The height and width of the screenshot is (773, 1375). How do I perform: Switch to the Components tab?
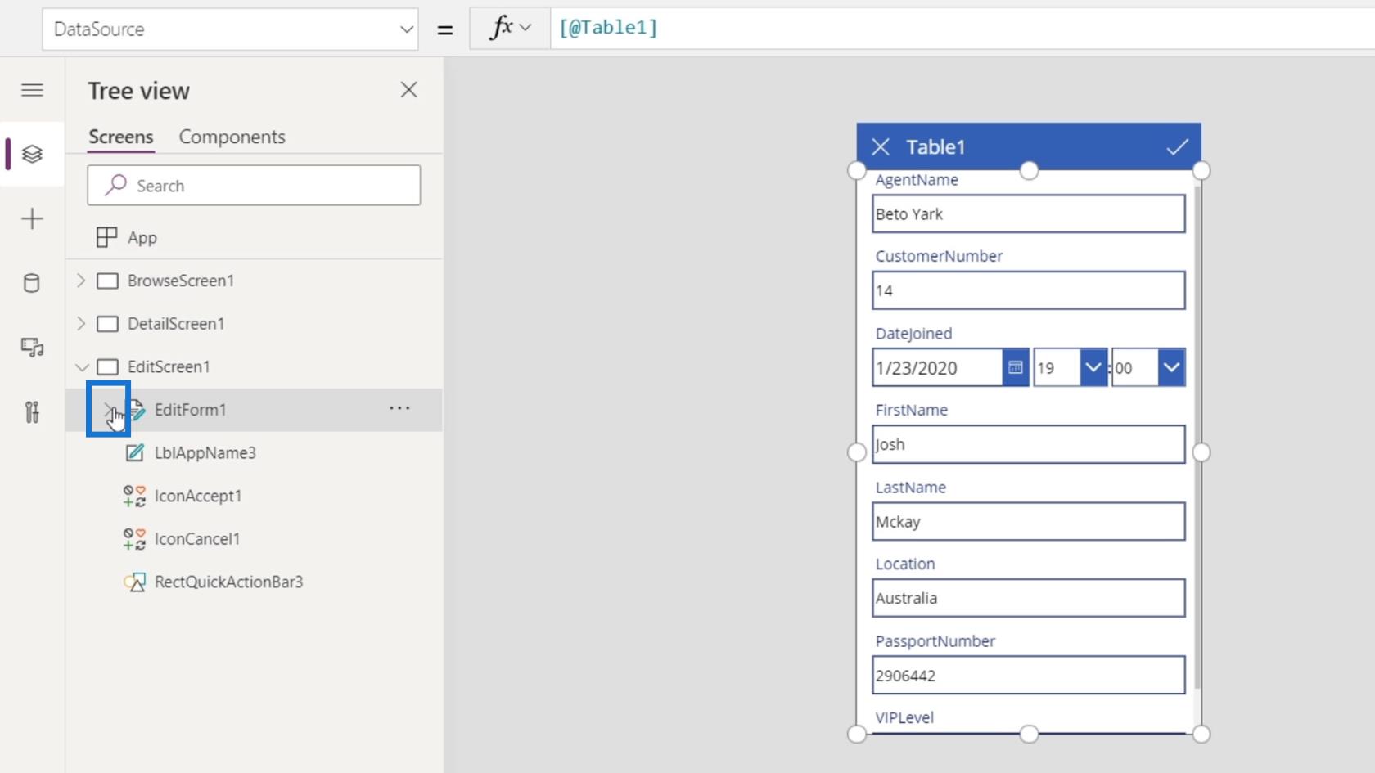pos(232,137)
